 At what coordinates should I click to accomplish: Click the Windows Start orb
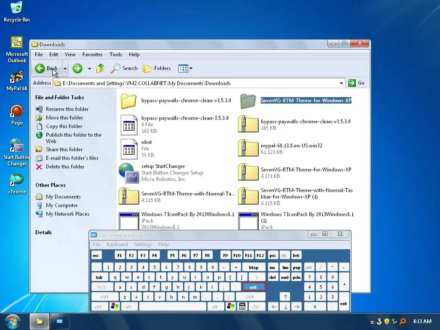(x=12, y=321)
